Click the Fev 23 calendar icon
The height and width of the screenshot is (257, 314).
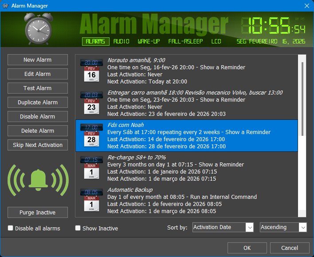91,103
